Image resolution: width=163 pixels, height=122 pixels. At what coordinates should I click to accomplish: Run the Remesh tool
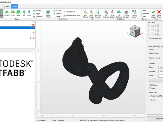57,14
